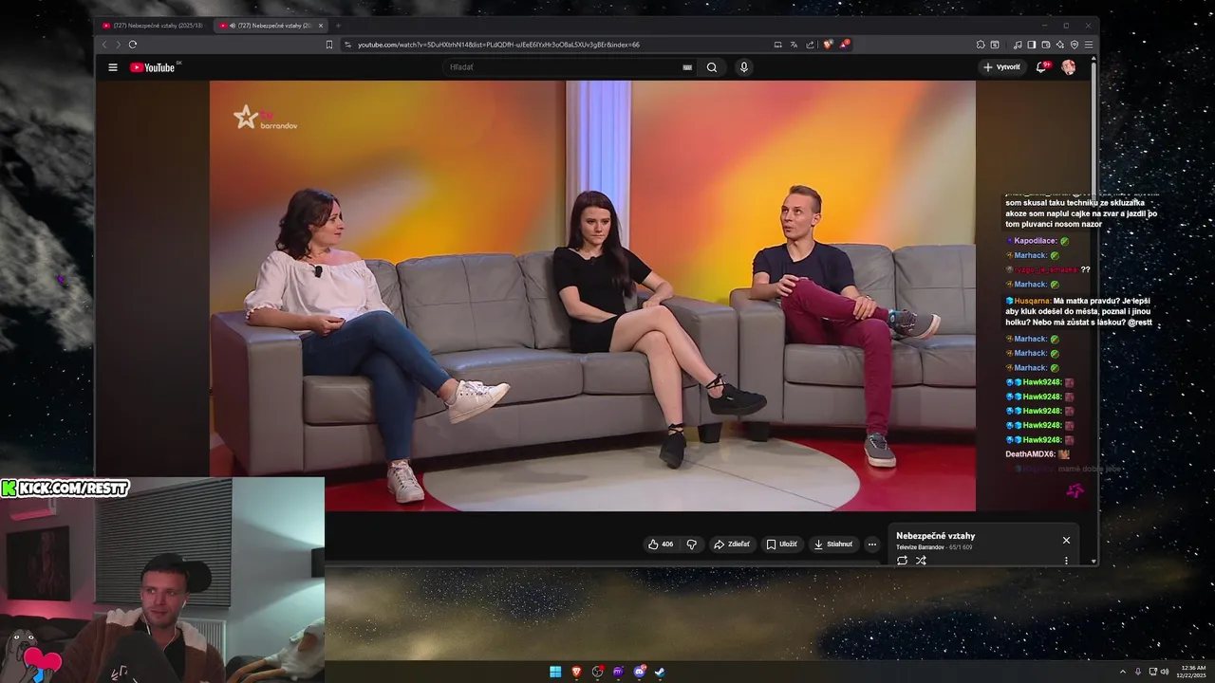Click the Husqarna chat username
This screenshot has width=1215, height=683.
pos(1033,301)
